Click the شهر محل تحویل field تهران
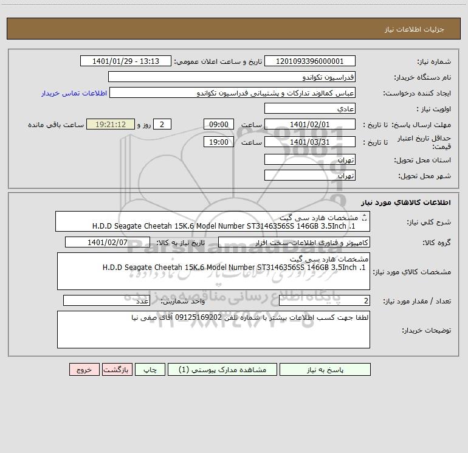This screenshot has height=453, width=468. coord(310,175)
